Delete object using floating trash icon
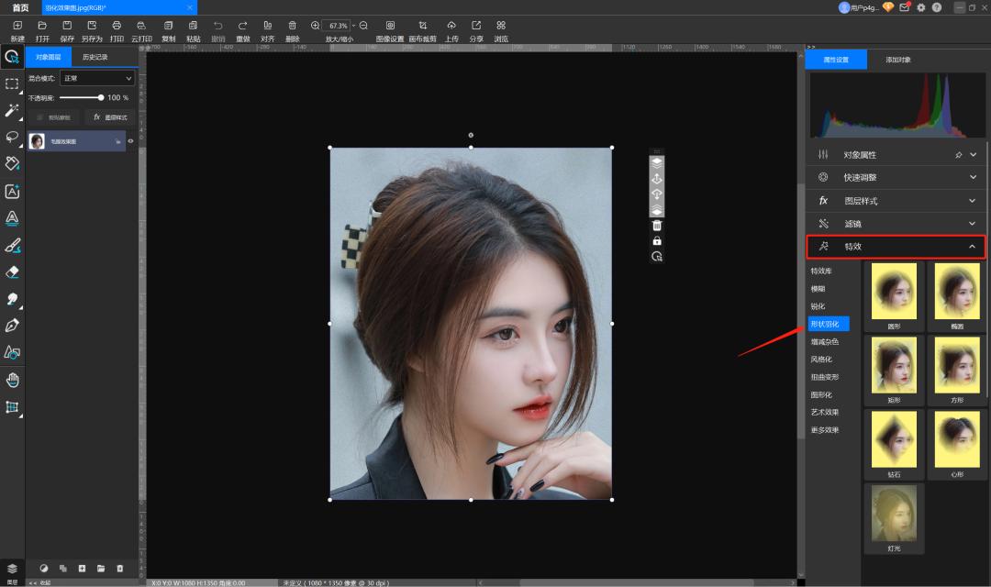This screenshot has width=991, height=587. (657, 226)
